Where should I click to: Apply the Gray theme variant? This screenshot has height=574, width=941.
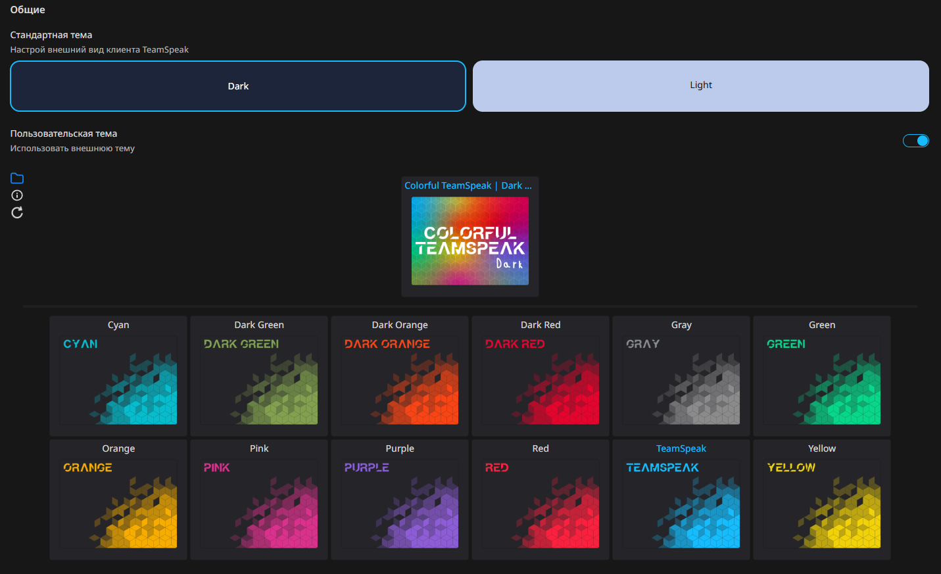click(x=681, y=376)
